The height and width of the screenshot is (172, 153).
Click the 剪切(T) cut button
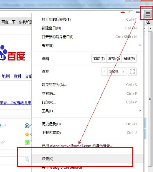(x=99, y=59)
